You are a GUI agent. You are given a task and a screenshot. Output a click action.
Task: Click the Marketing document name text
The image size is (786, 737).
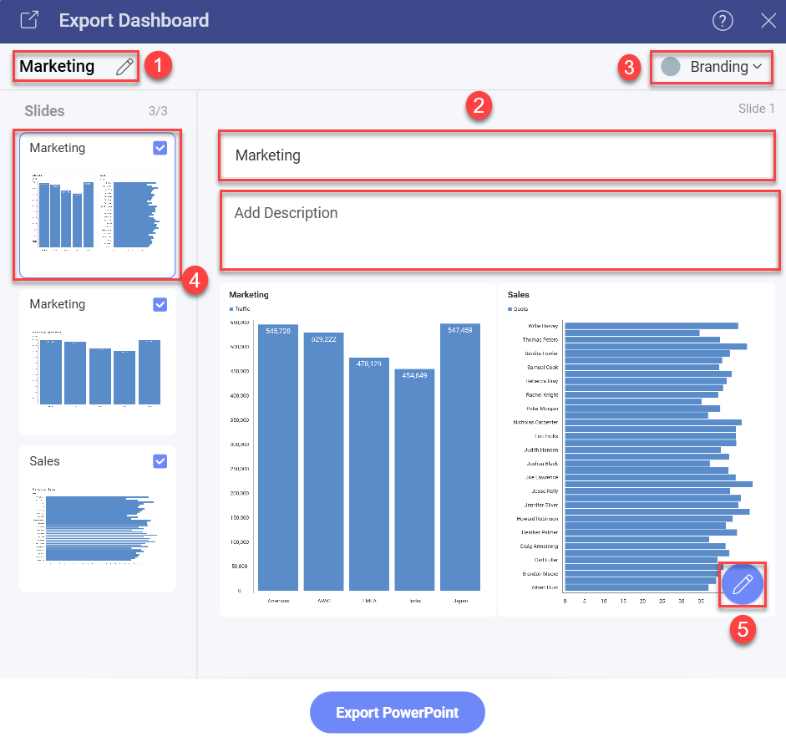tap(57, 66)
